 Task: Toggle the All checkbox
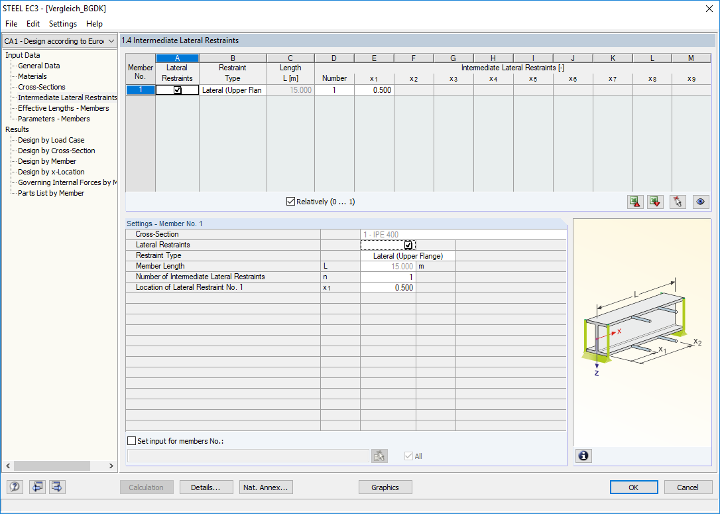(x=408, y=456)
